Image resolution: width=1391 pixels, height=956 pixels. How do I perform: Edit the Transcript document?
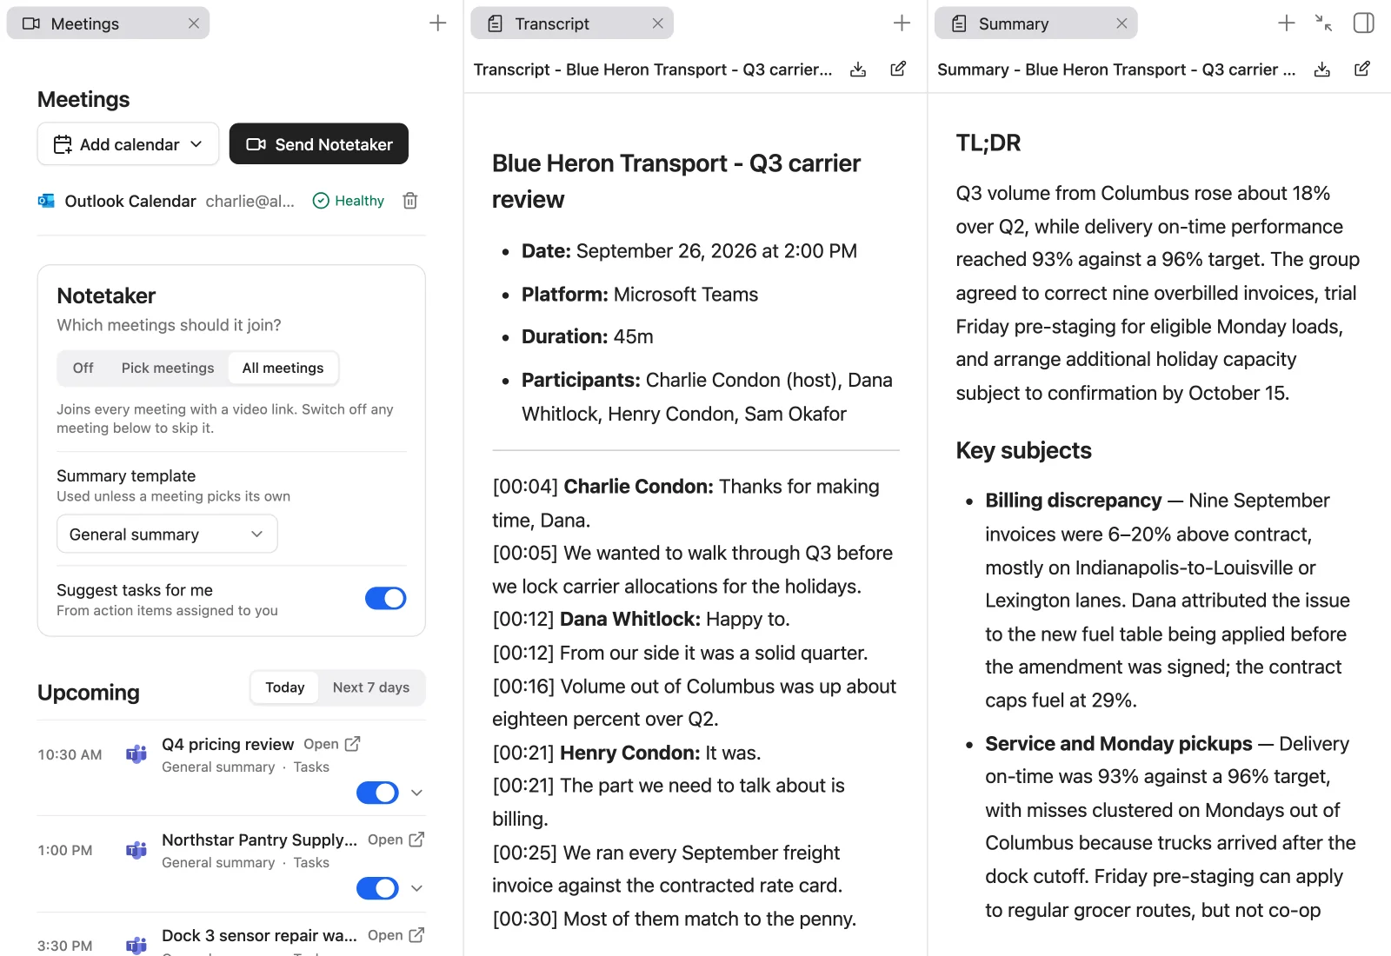click(x=899, y=70)
